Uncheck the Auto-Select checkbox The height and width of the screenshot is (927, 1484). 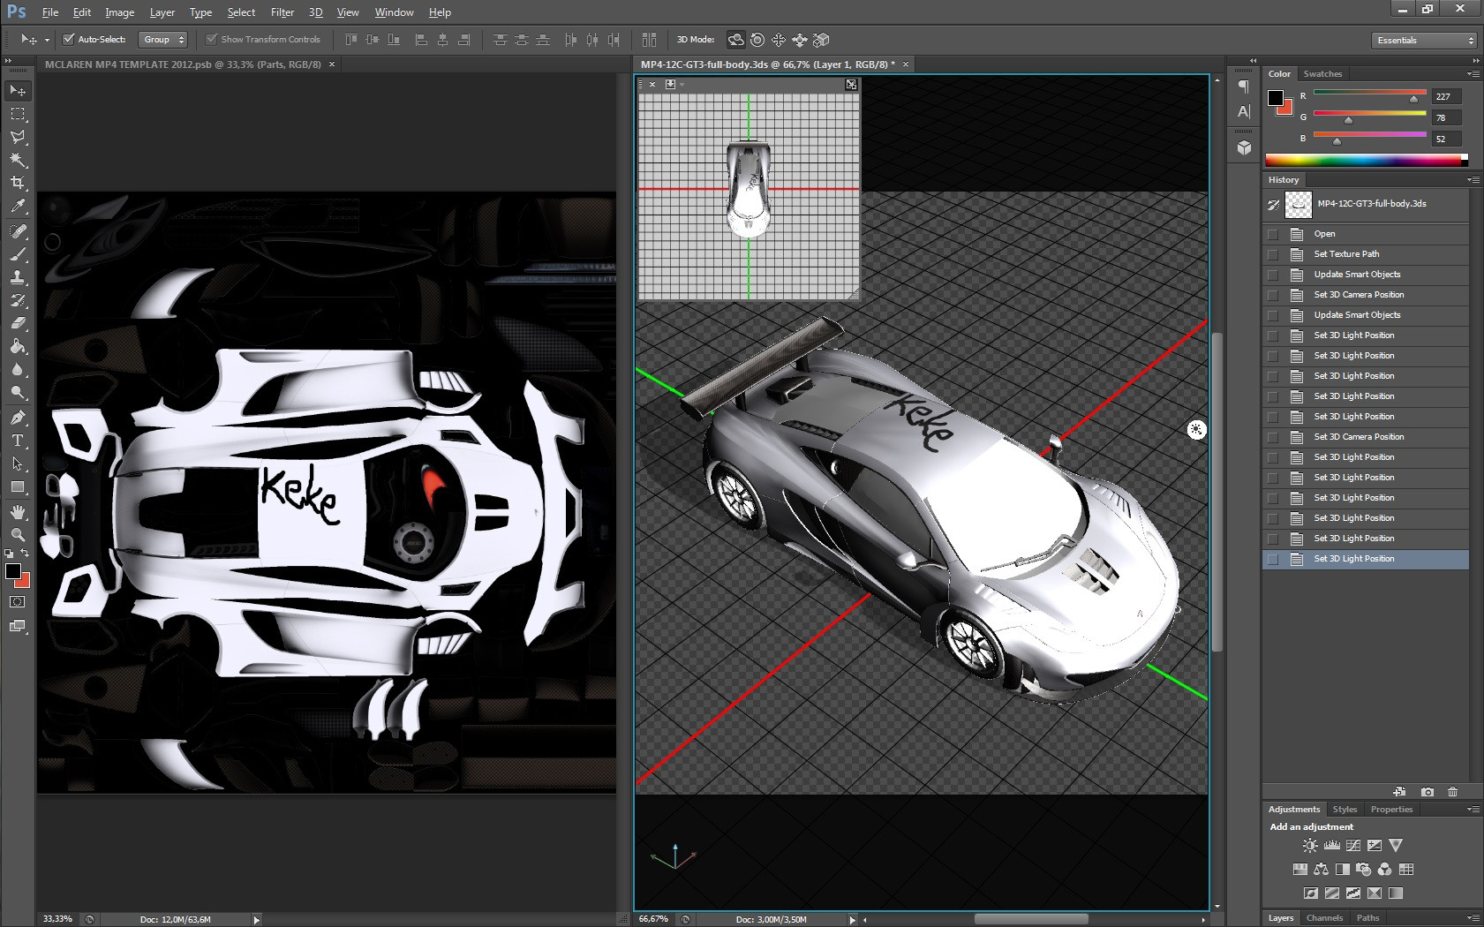tap(69, 40)
